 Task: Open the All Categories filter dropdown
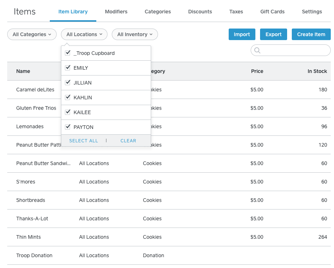pyautogui.click(x=32, y=34)
